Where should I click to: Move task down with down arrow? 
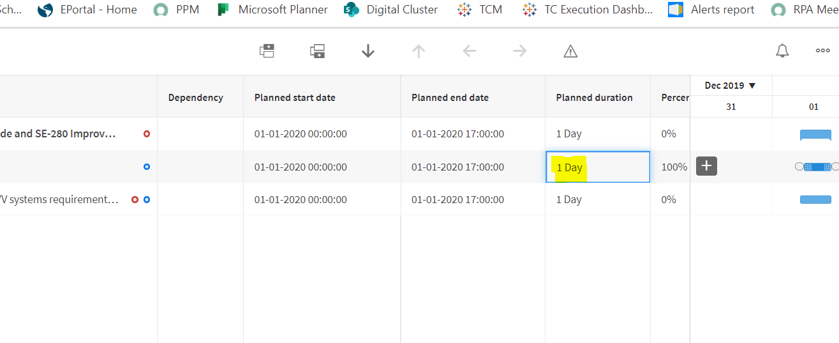[368, 51]
